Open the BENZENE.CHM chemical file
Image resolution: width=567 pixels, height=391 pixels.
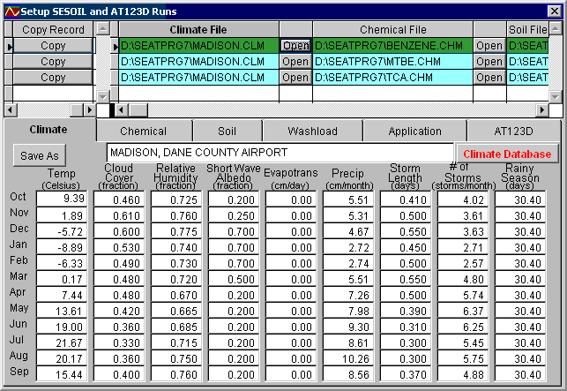pos(489,46)
